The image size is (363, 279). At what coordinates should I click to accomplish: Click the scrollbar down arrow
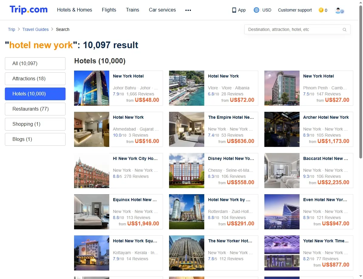(x=361, y=276)
